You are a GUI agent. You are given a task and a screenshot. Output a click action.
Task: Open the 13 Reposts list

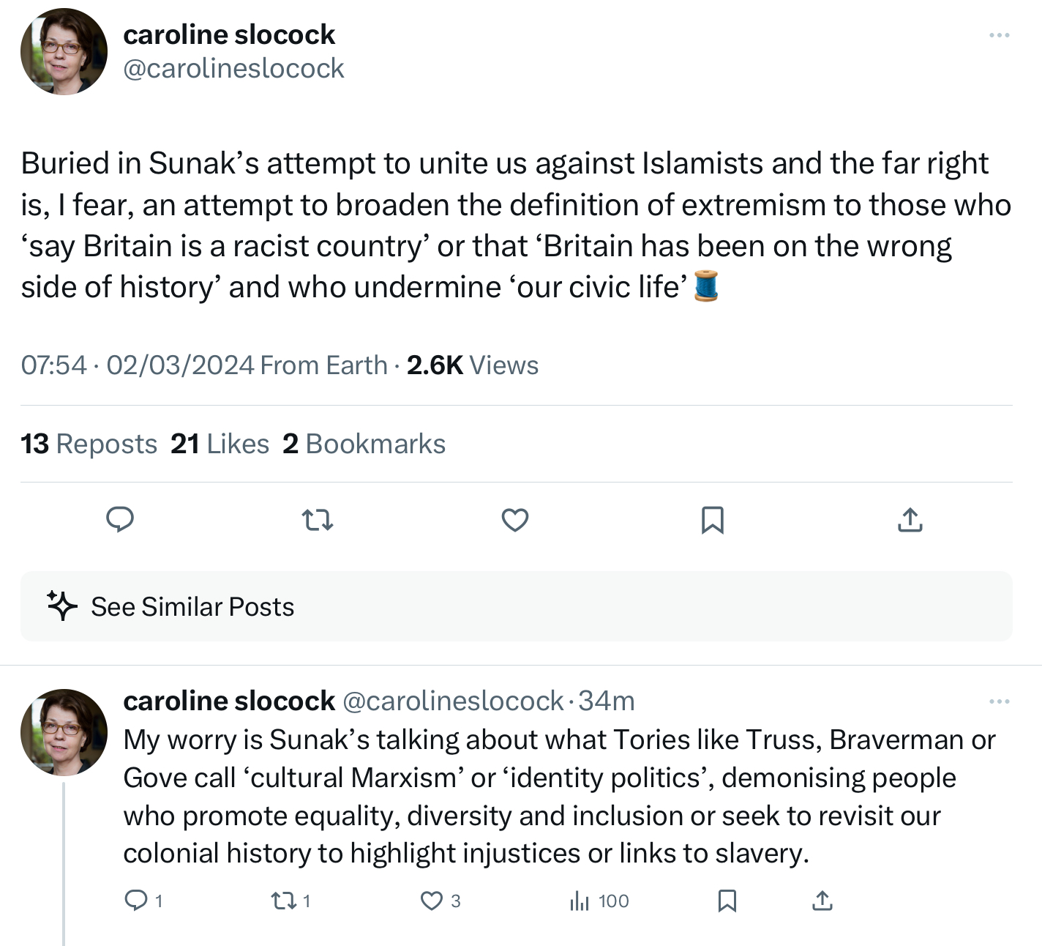tap(89, 444)
